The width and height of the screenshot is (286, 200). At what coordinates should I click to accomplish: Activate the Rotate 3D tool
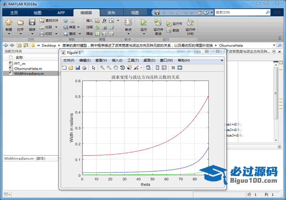122,68
